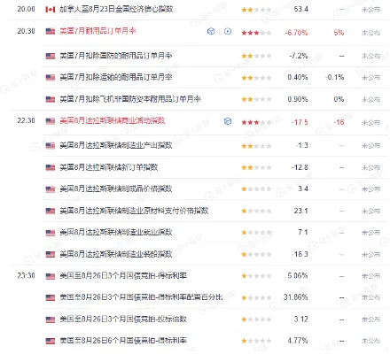Click the play video icon beside 美国7月耐用品订单月率
The width and height of the screenshot is (390, 354).
coord(228,31)
